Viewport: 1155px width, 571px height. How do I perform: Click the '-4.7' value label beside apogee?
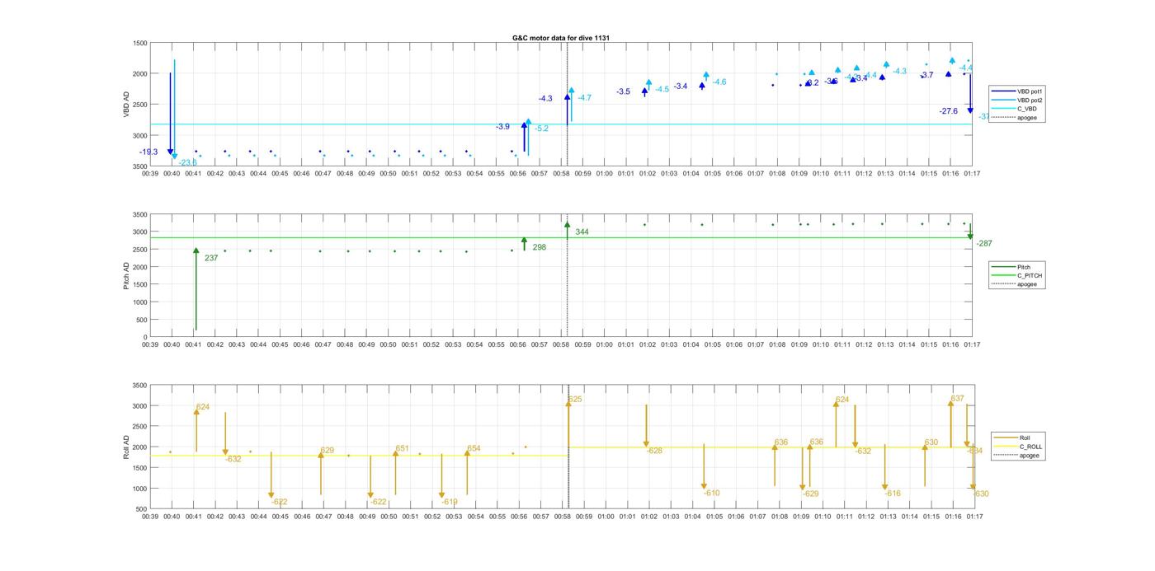[584, 98]
